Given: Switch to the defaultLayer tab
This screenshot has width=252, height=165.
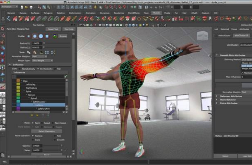Looking at the screenshot, I should [x=224, y=36].
